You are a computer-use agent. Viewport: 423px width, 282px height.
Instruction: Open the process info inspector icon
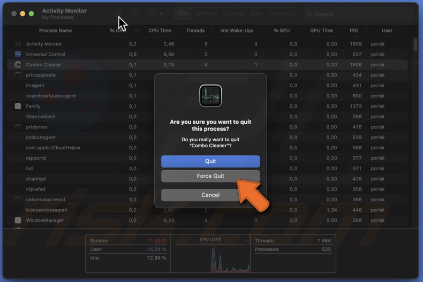[x=134, y=13]
